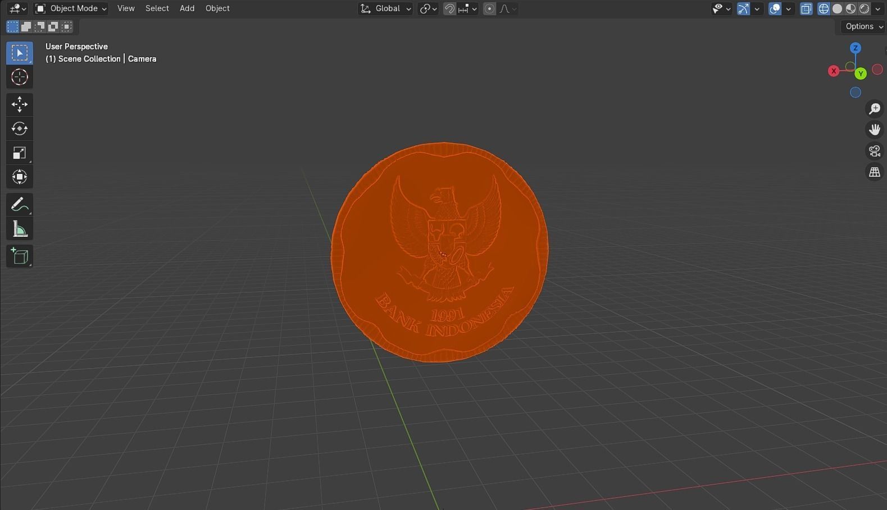Image resolution: width=887 pixels, height=510 pixels.
Task: Click the negative X axis gizmo circle
Action: (x=877, y=70)
